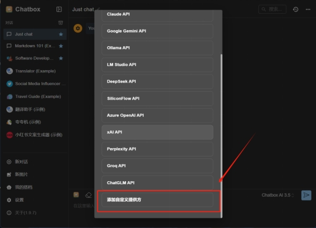The height and width of the screenshot is (228, 316).
Task: Toggle star on Markdown 101 conversation
Action: click(x=61, y=46)
